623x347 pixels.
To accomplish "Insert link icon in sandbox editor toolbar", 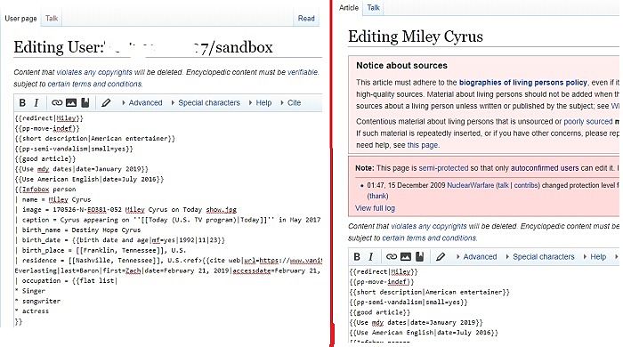I will [x=57, y=103].
